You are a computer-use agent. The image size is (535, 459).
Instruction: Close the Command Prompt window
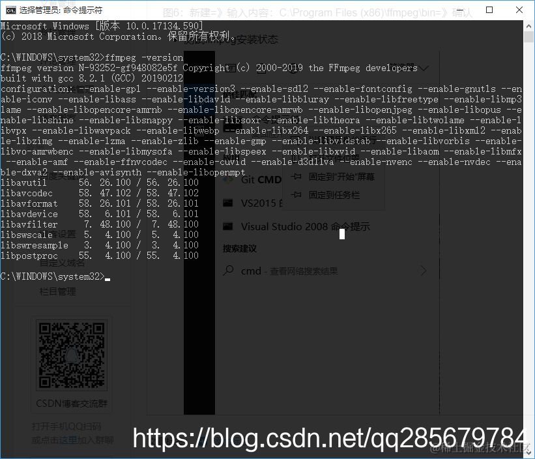(x=519, y=10)
